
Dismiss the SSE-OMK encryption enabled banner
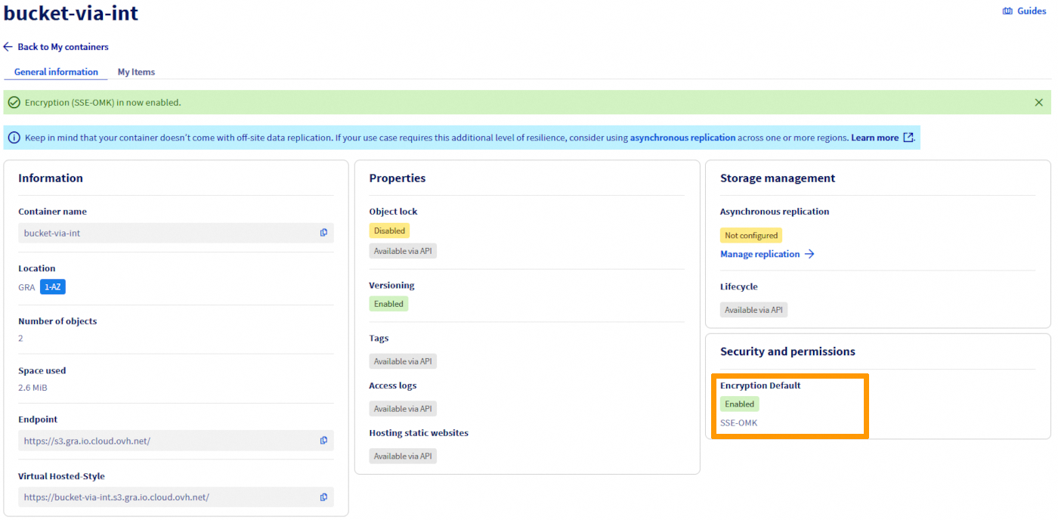click(x=1038, y=101)
